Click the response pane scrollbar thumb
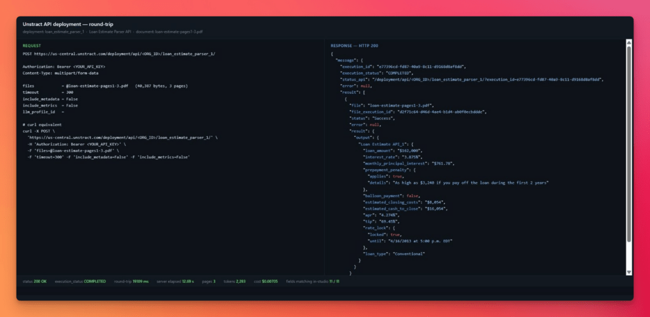This screenshot has width=650, height=317. pos(628,144)
